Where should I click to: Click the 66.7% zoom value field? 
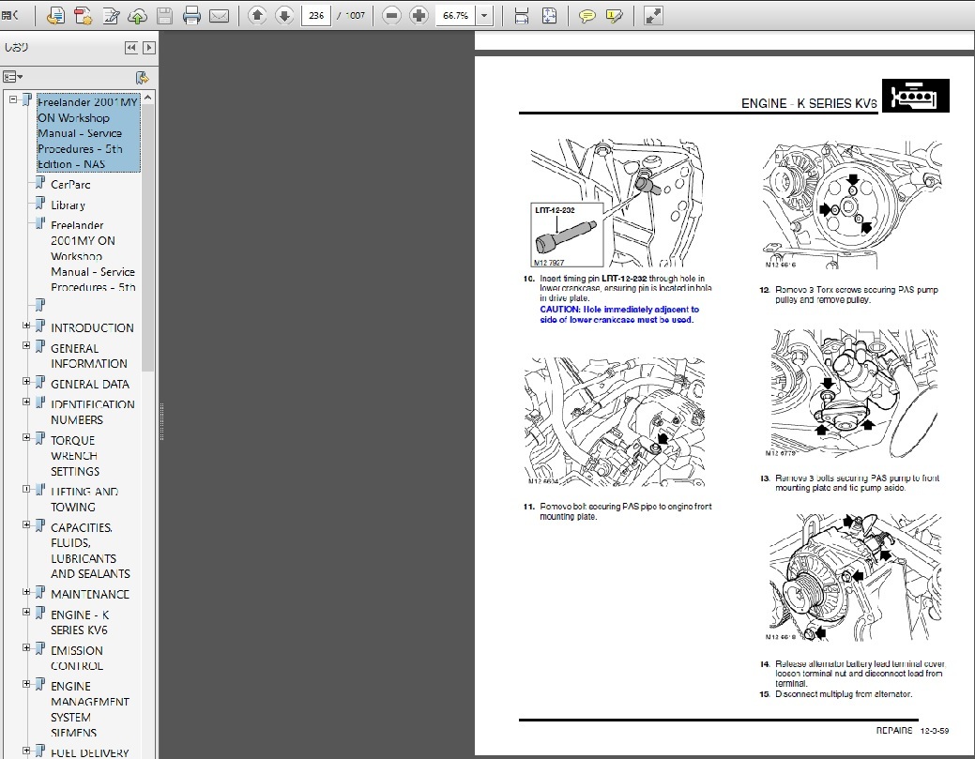point(456,16)
